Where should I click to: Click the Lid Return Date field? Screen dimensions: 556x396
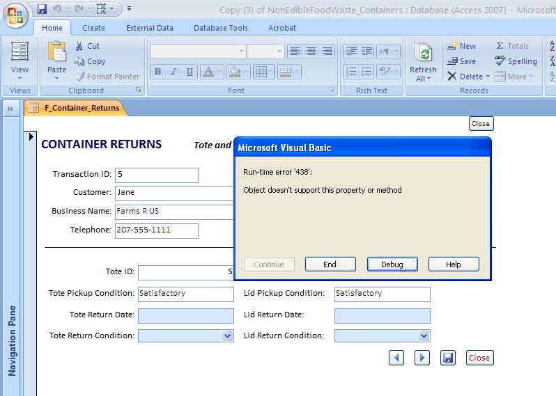383,316
